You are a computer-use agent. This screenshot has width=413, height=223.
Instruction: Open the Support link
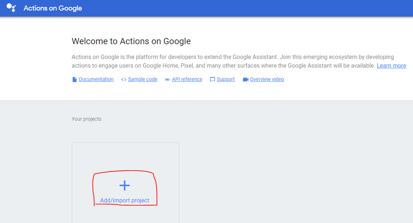(226, 79)
